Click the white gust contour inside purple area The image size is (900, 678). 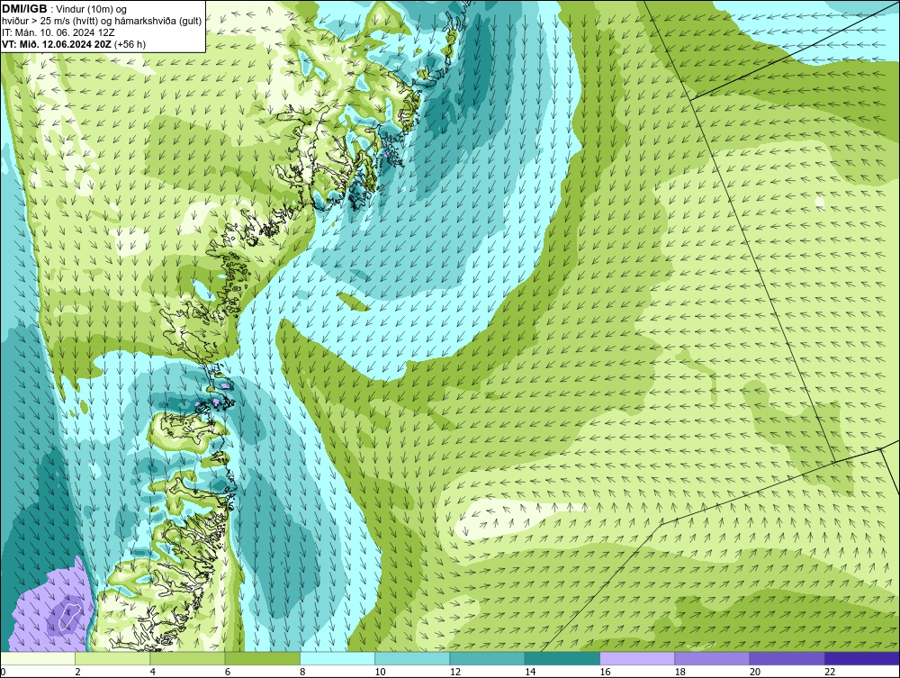click(x=69, y=616)
